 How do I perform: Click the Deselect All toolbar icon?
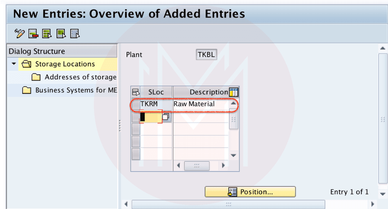pos(75,33)
